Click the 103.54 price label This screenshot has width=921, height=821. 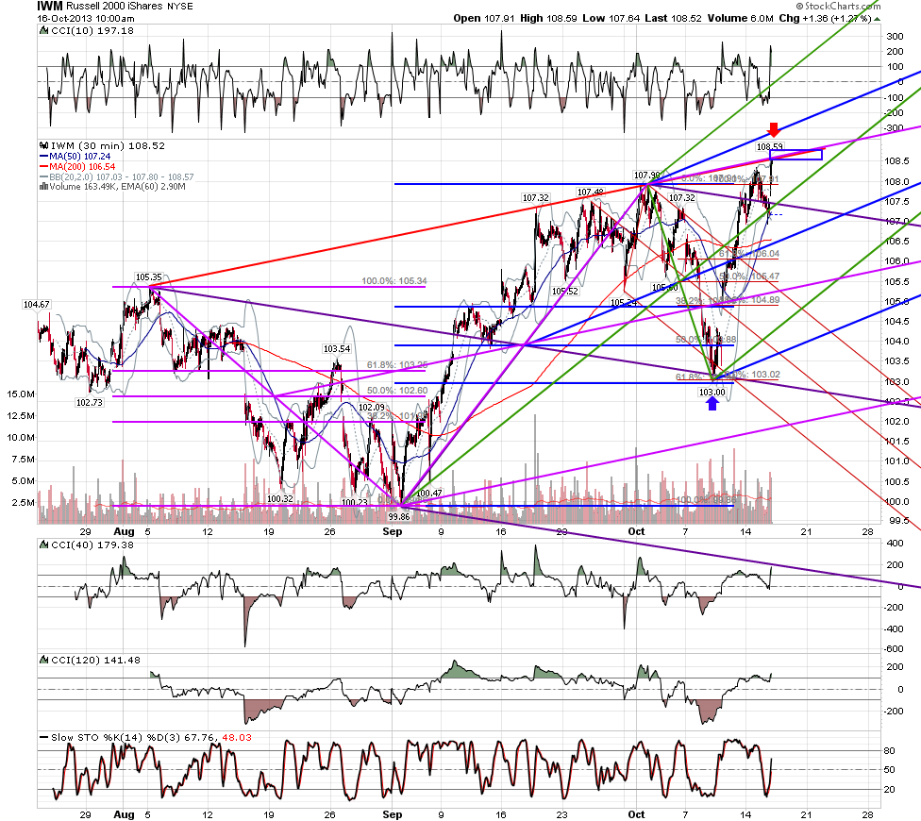coord(337,349)
